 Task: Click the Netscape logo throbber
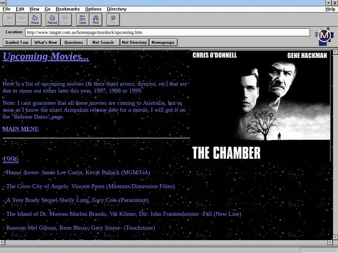click(324, 36)
